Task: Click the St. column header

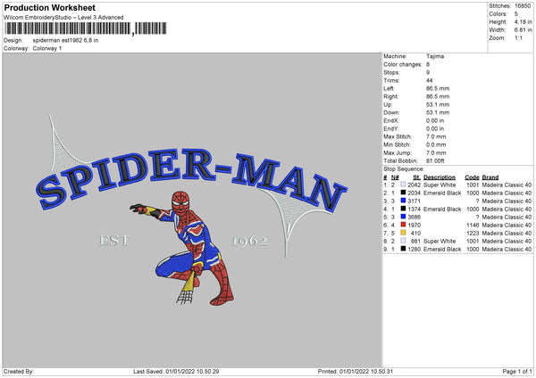Action: (416, 177)
